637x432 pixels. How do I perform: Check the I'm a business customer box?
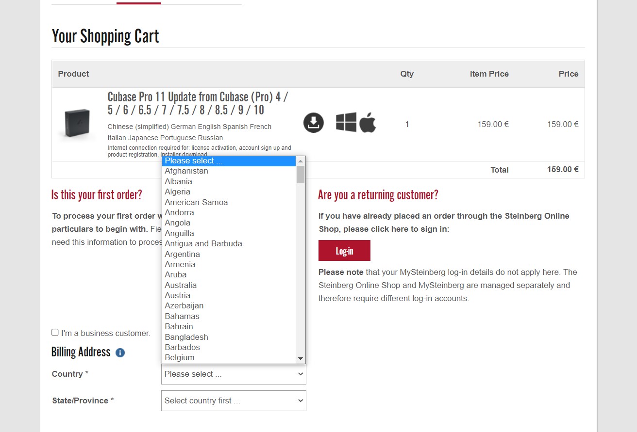[x=55, y=332]
